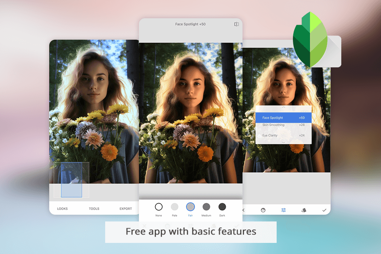The height and width of the screenshot is (254, 381).
Task: Toggle the compare before/after icon
Action: click(237, 24)
